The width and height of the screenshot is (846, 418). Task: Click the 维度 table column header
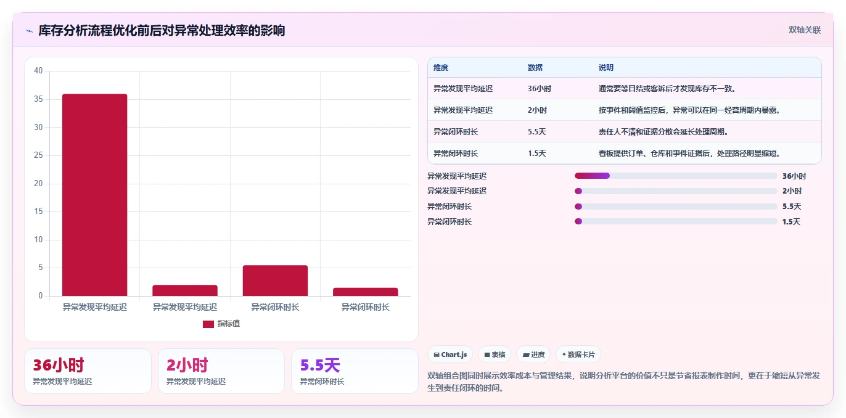[x=441, y=68]
